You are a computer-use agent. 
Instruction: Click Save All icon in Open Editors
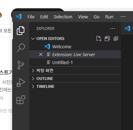point(107,39)
